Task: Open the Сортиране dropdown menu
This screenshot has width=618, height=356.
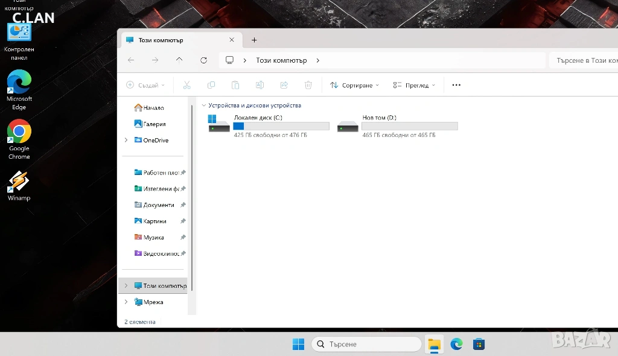Action: point(355,85)
